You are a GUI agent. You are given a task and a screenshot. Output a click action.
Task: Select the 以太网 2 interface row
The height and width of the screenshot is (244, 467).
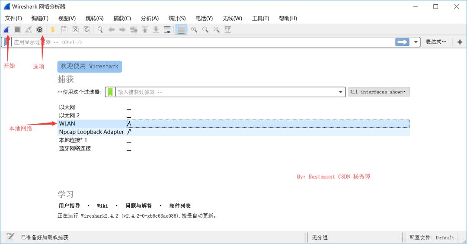[233, 116]
